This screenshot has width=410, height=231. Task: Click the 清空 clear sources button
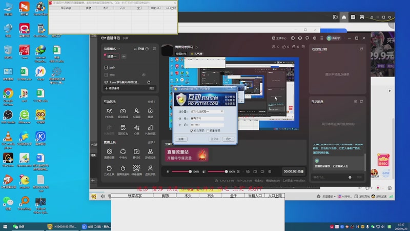pos(152,88)
